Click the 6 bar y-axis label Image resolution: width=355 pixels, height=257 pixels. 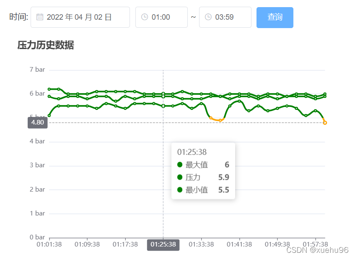click(x=37, y=93)
